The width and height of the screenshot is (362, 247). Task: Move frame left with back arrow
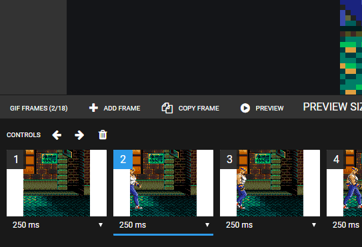click(x=57, y=135)
